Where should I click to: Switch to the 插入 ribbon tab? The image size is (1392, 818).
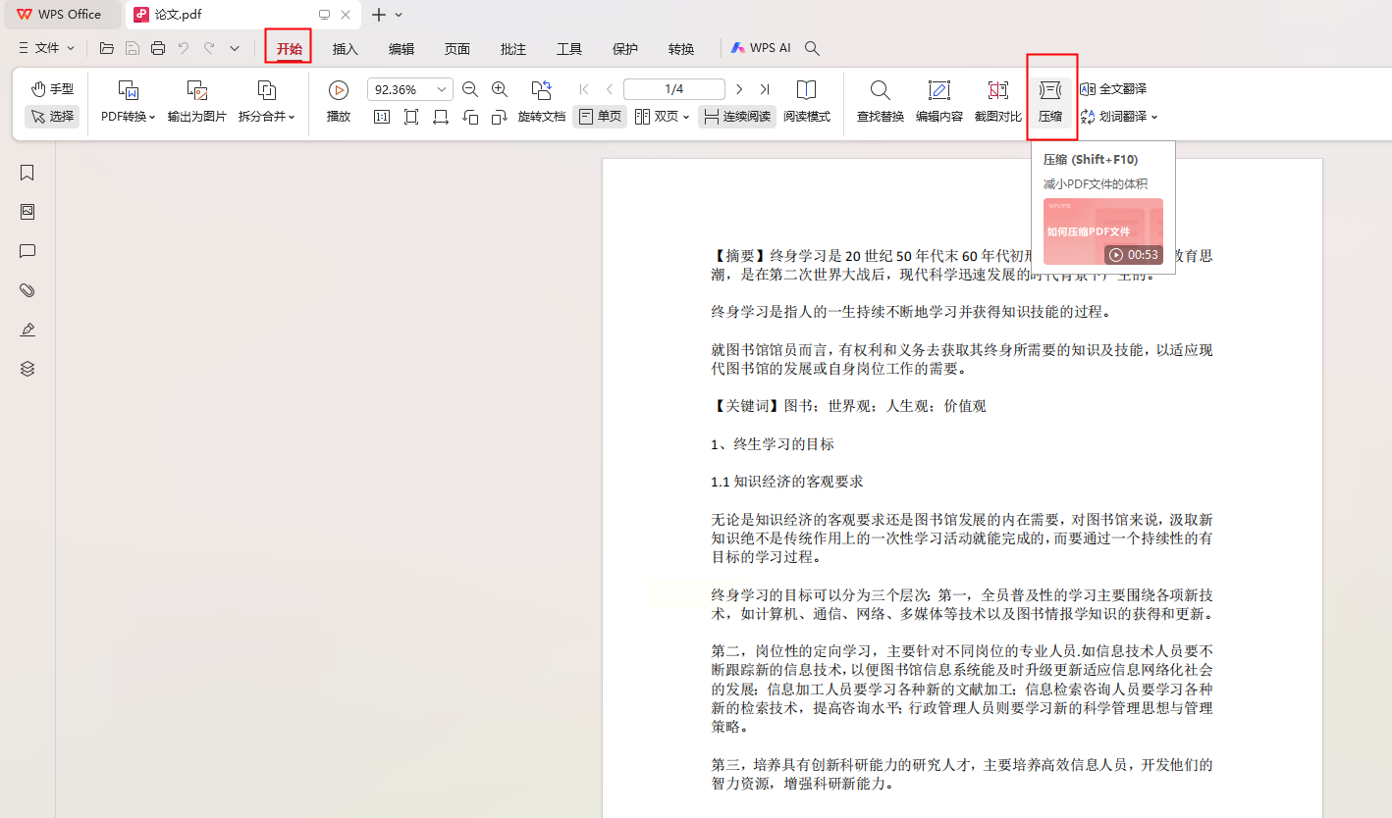coord(346,49)
